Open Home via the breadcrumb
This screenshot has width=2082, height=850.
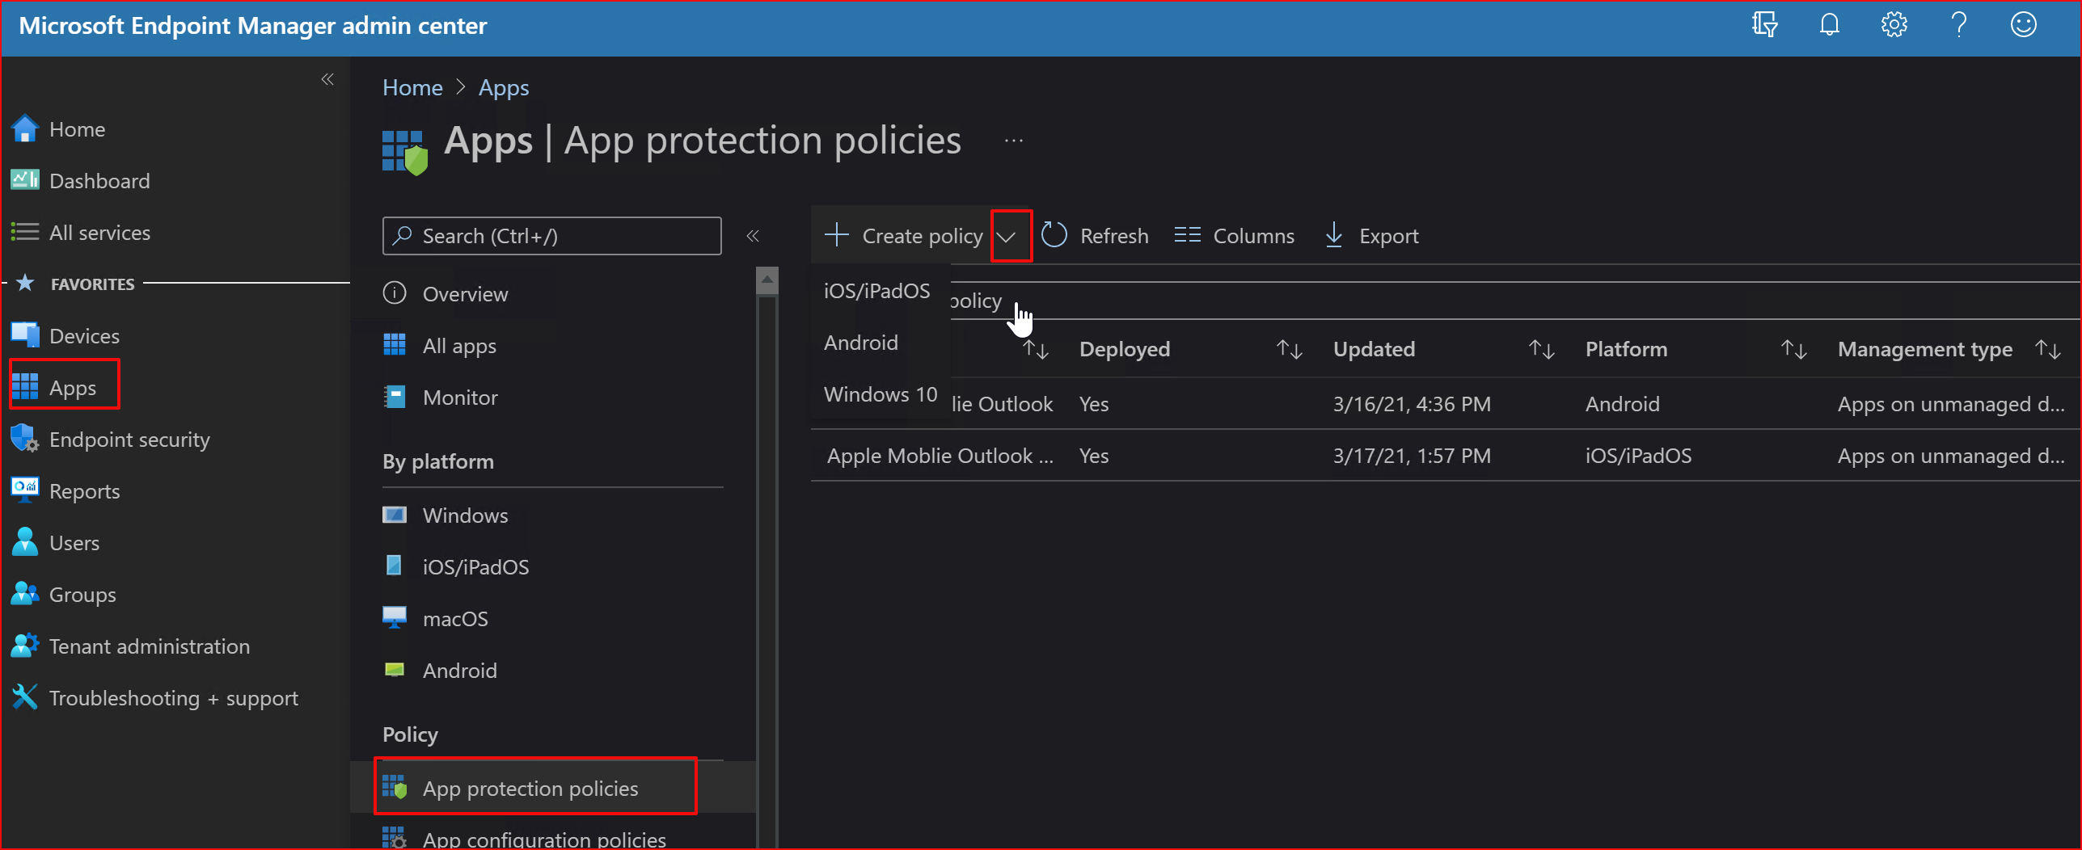[412, 86]
